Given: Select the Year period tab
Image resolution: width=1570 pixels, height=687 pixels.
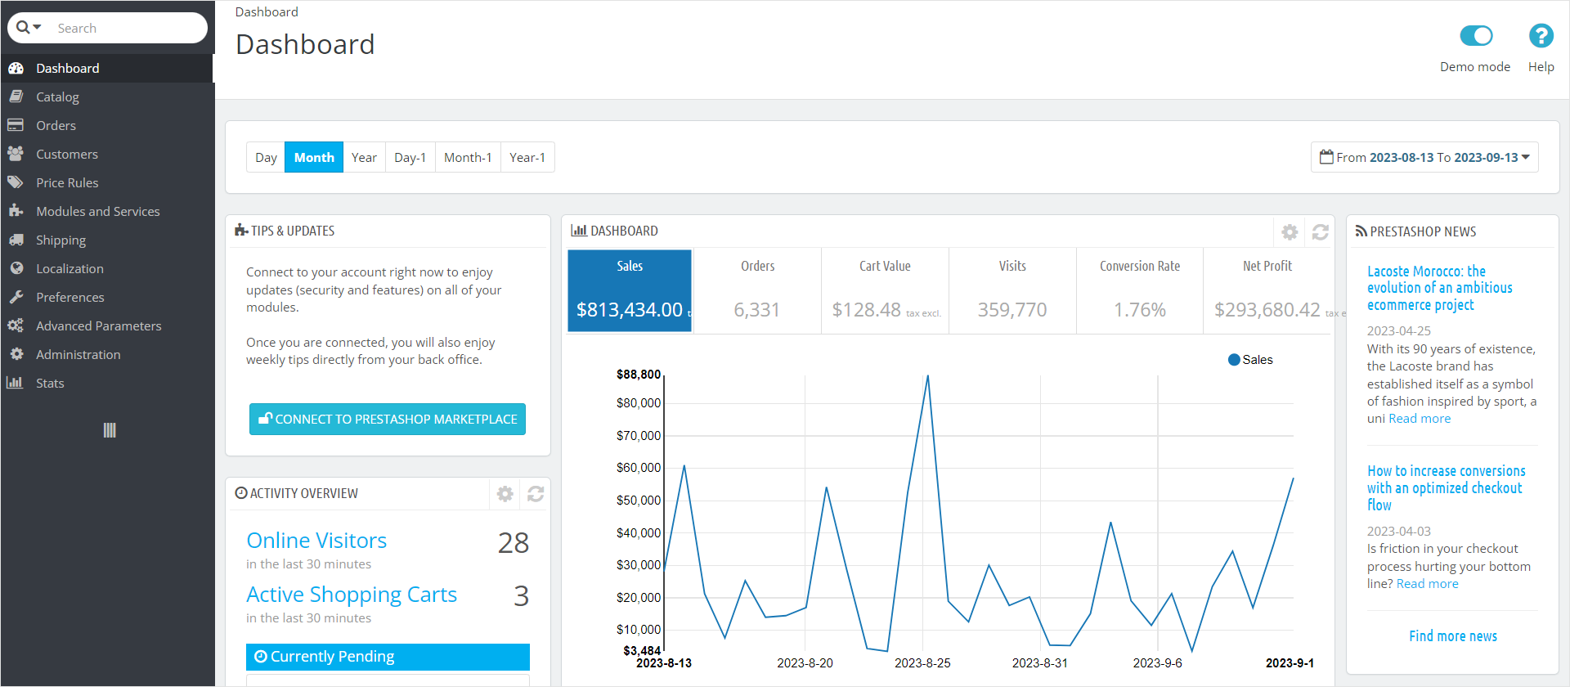Looking at the screenshot, I should [364, 157].
